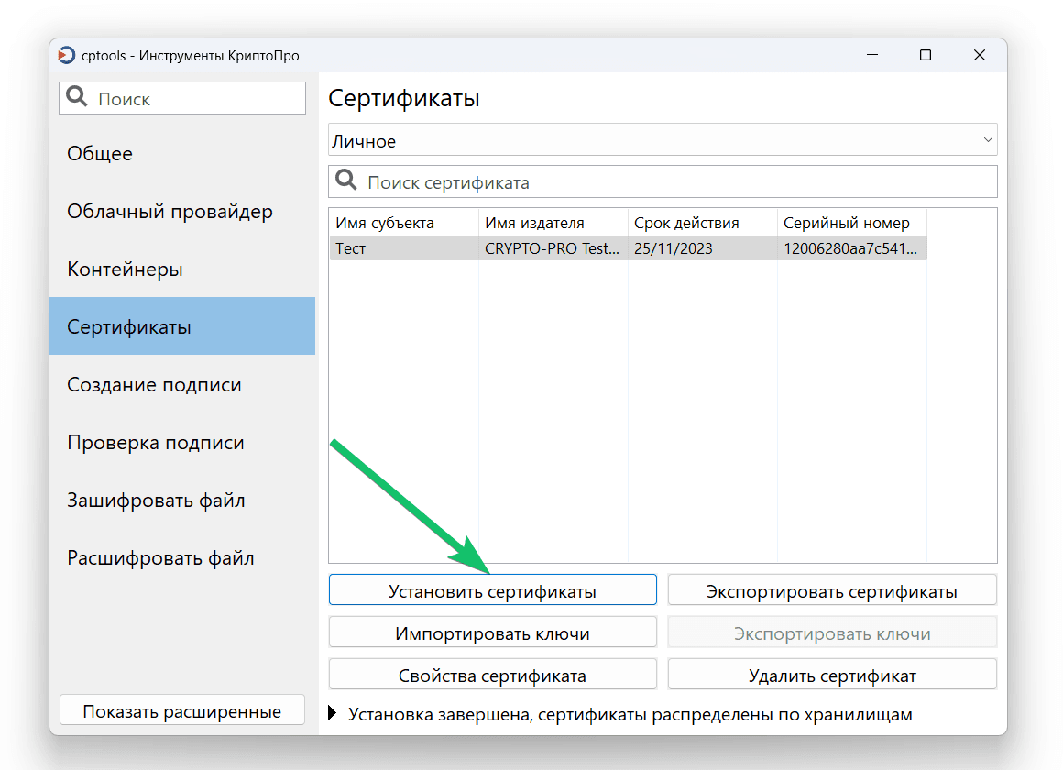
Task: Minimize the cptools window
Action: [872, 55]
